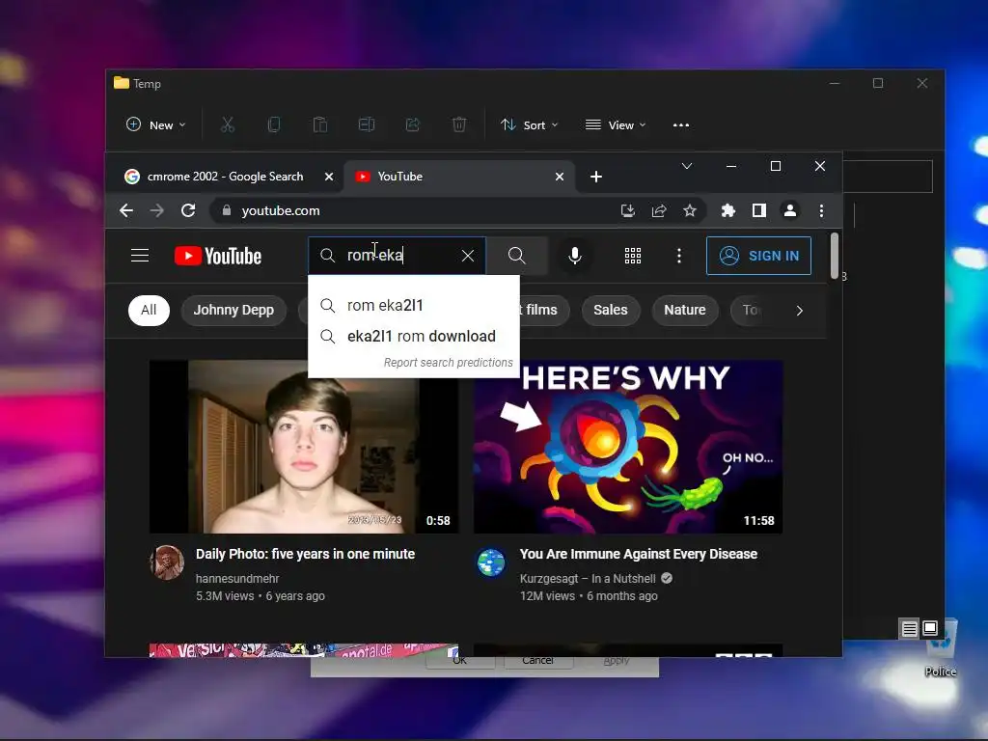Select the All filter chip
The image size is (988, 741).
pyautogui.click(x=149, y=310)
